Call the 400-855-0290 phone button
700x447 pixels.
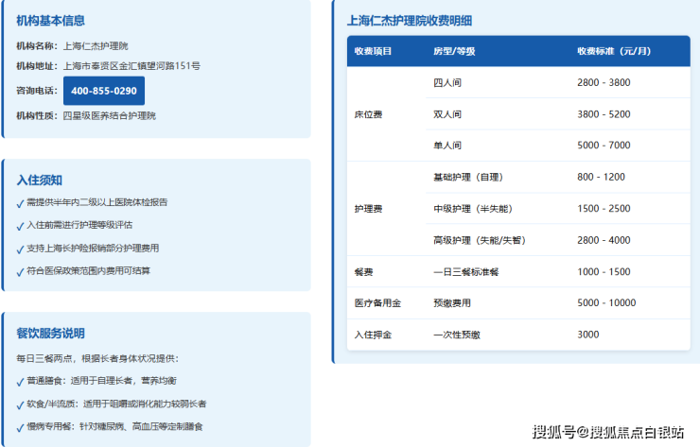[x=103, y=91]
